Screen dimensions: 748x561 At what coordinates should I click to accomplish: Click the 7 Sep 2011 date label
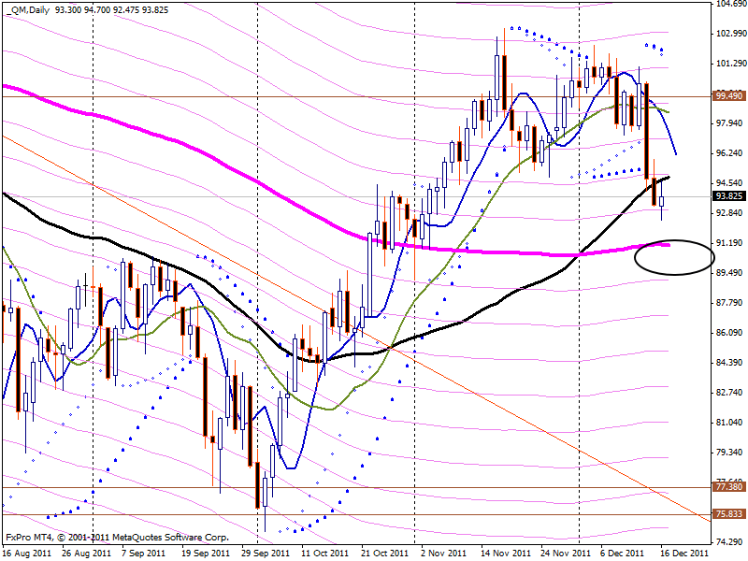(x=143, y=554)
